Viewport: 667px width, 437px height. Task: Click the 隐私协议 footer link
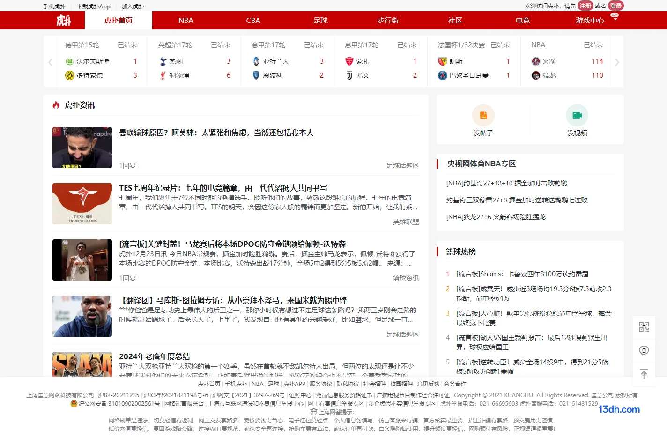(x=348, y=384)
